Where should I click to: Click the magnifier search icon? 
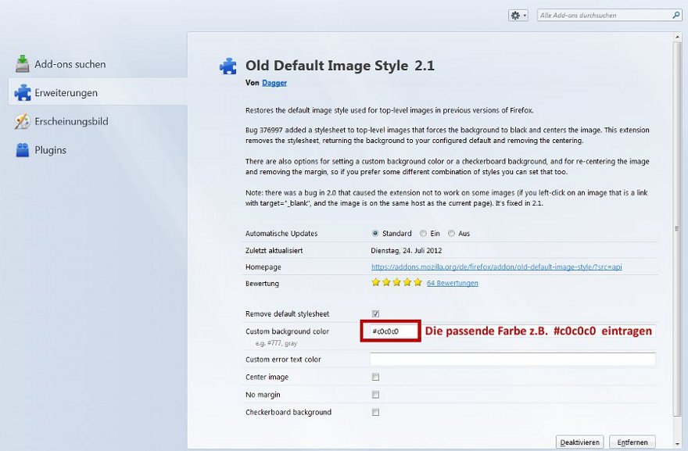675,16
